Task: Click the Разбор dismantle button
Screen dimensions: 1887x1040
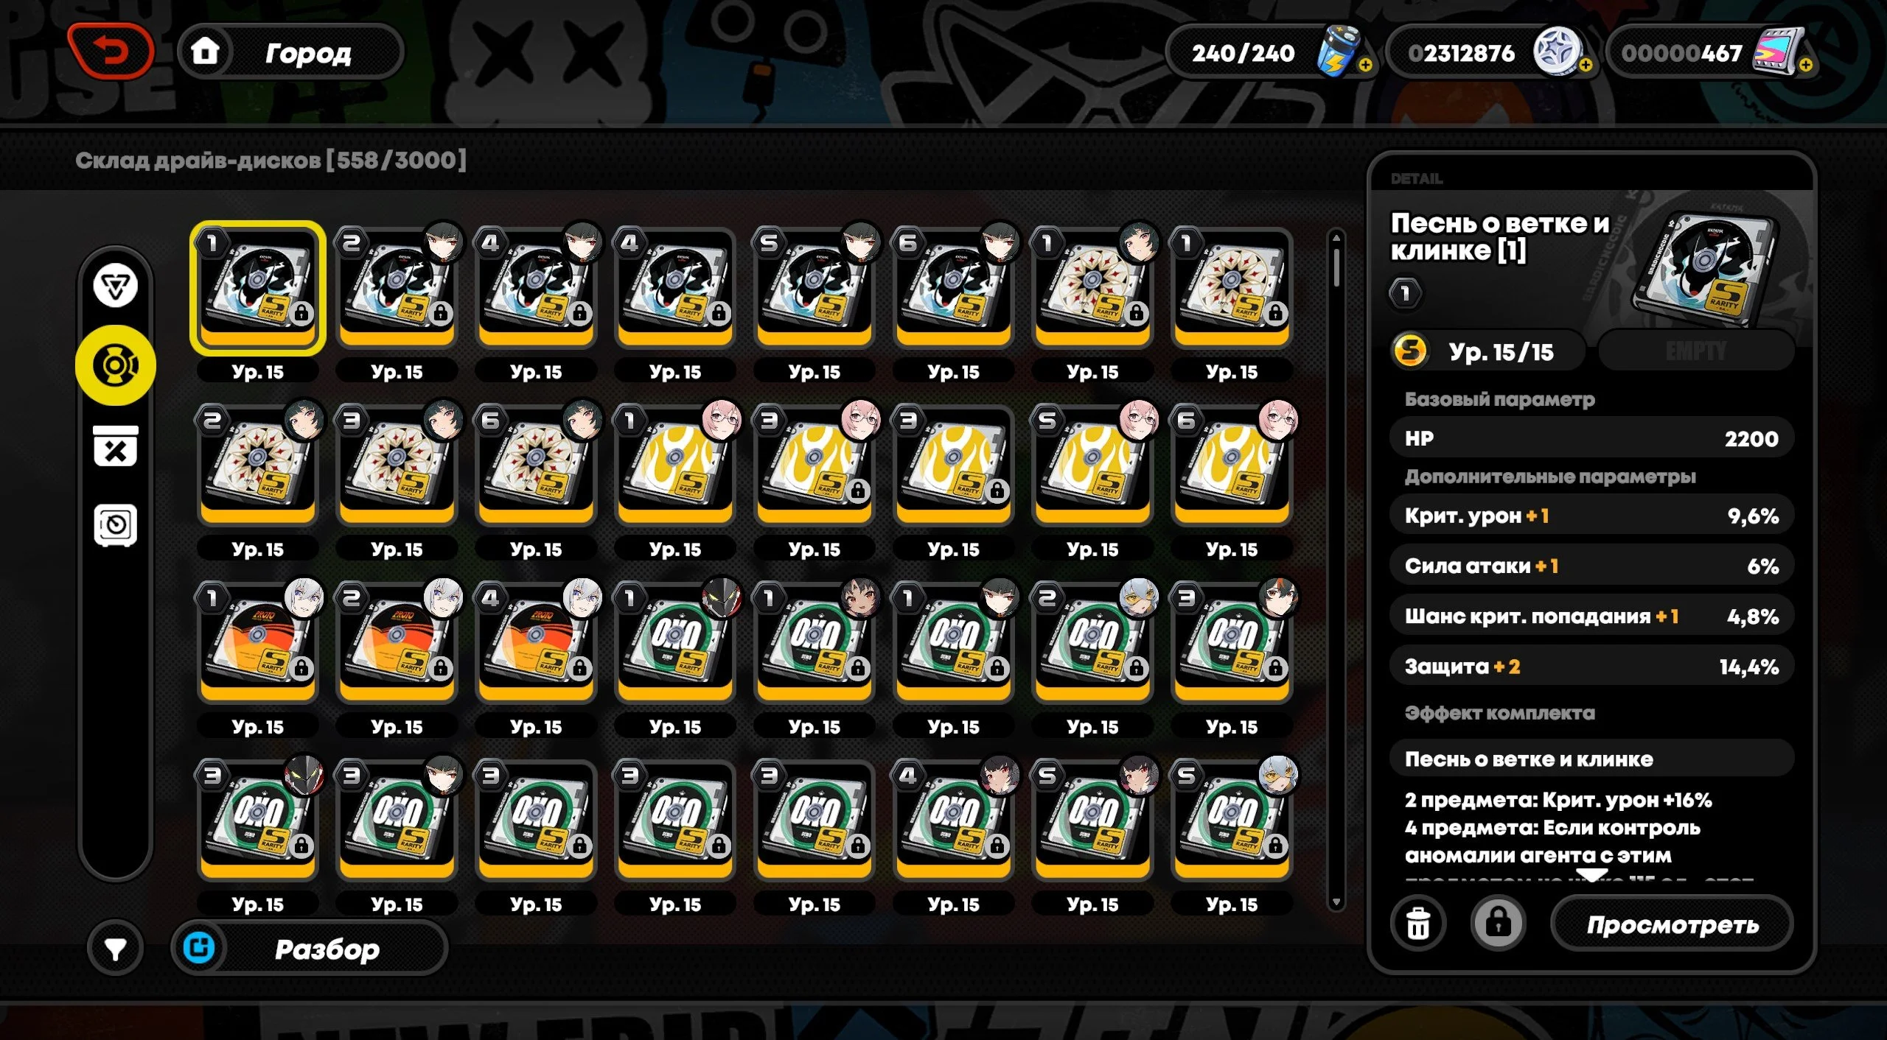Action: [310, 949]
